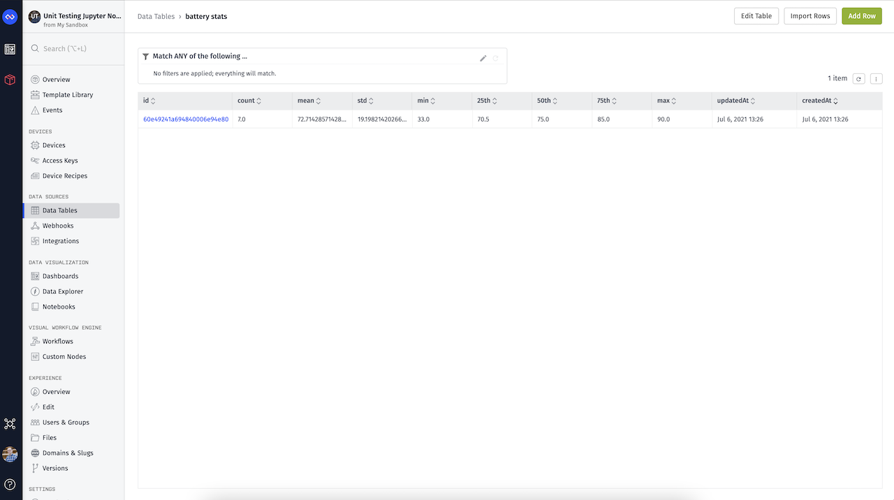Open the three-dot table options menu
894x500 pixels.
[876, 78]
